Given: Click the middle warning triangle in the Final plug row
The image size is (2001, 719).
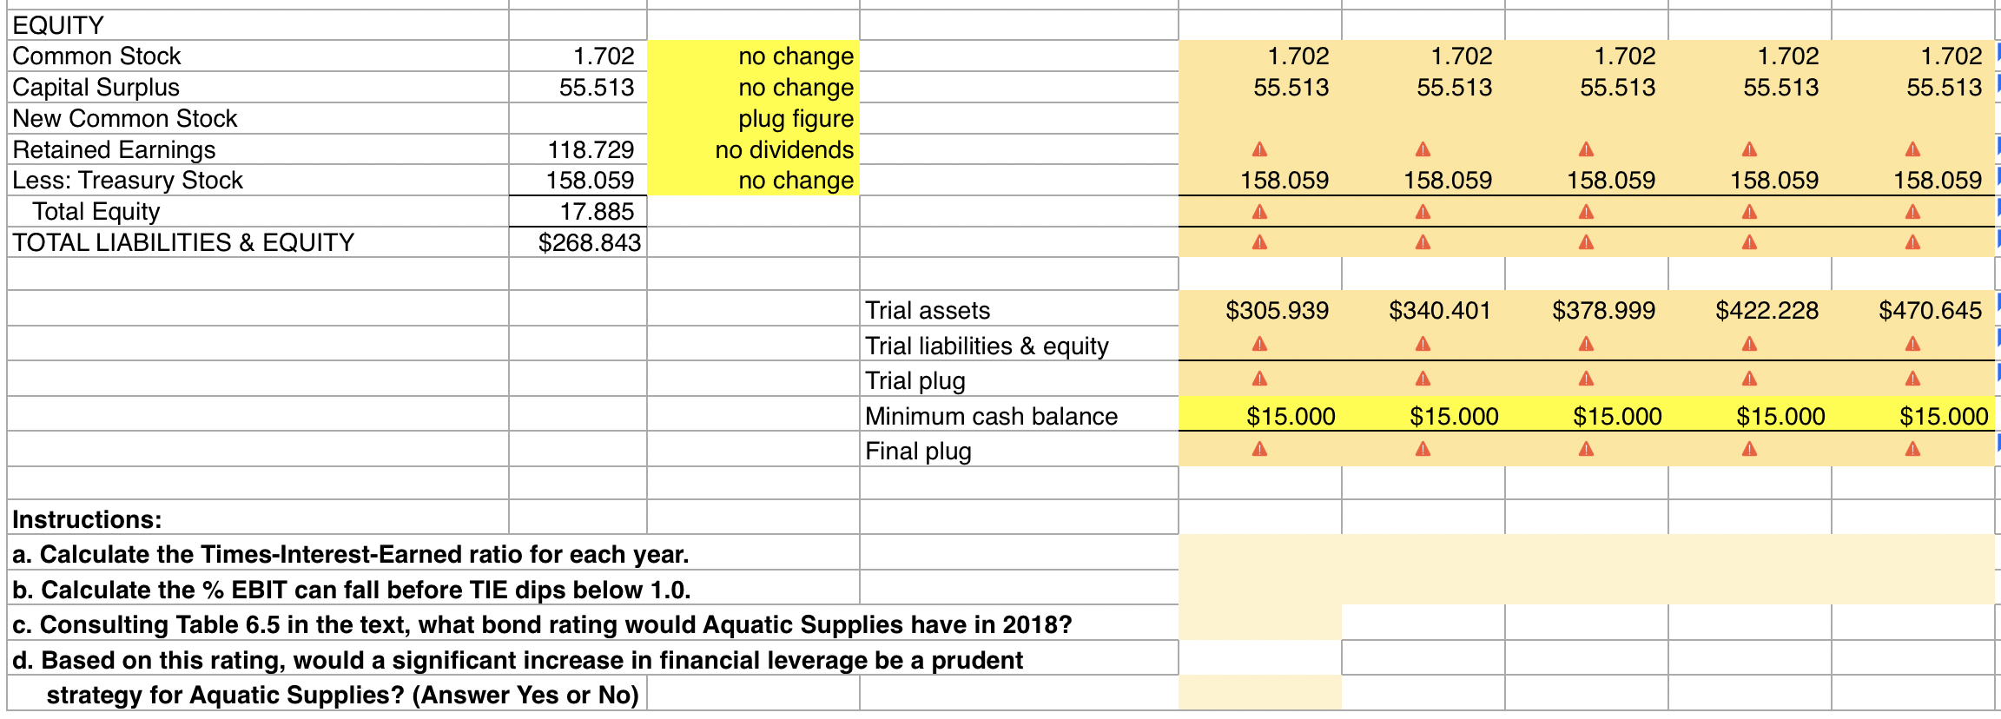Looking at the screenshot, I should point(1586,449).
